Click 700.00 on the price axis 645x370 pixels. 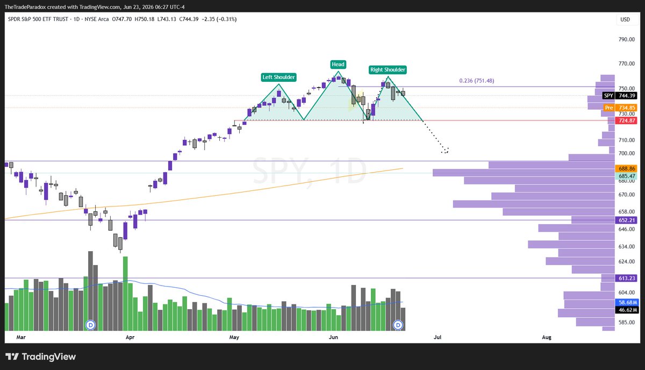pyautogui.click(x=627, y=153)
